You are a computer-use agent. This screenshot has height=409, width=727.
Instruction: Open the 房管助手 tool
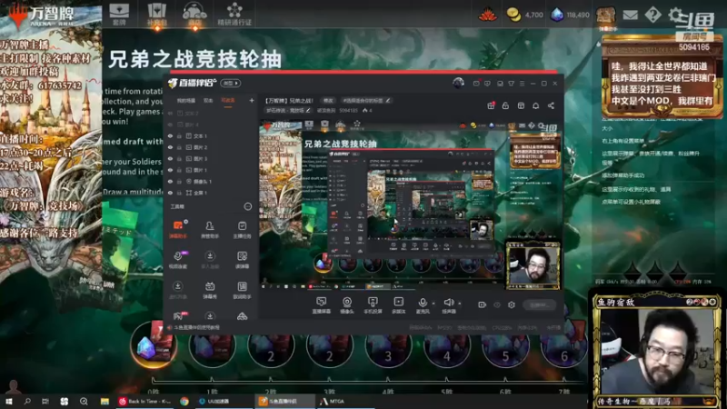[210, 229]
